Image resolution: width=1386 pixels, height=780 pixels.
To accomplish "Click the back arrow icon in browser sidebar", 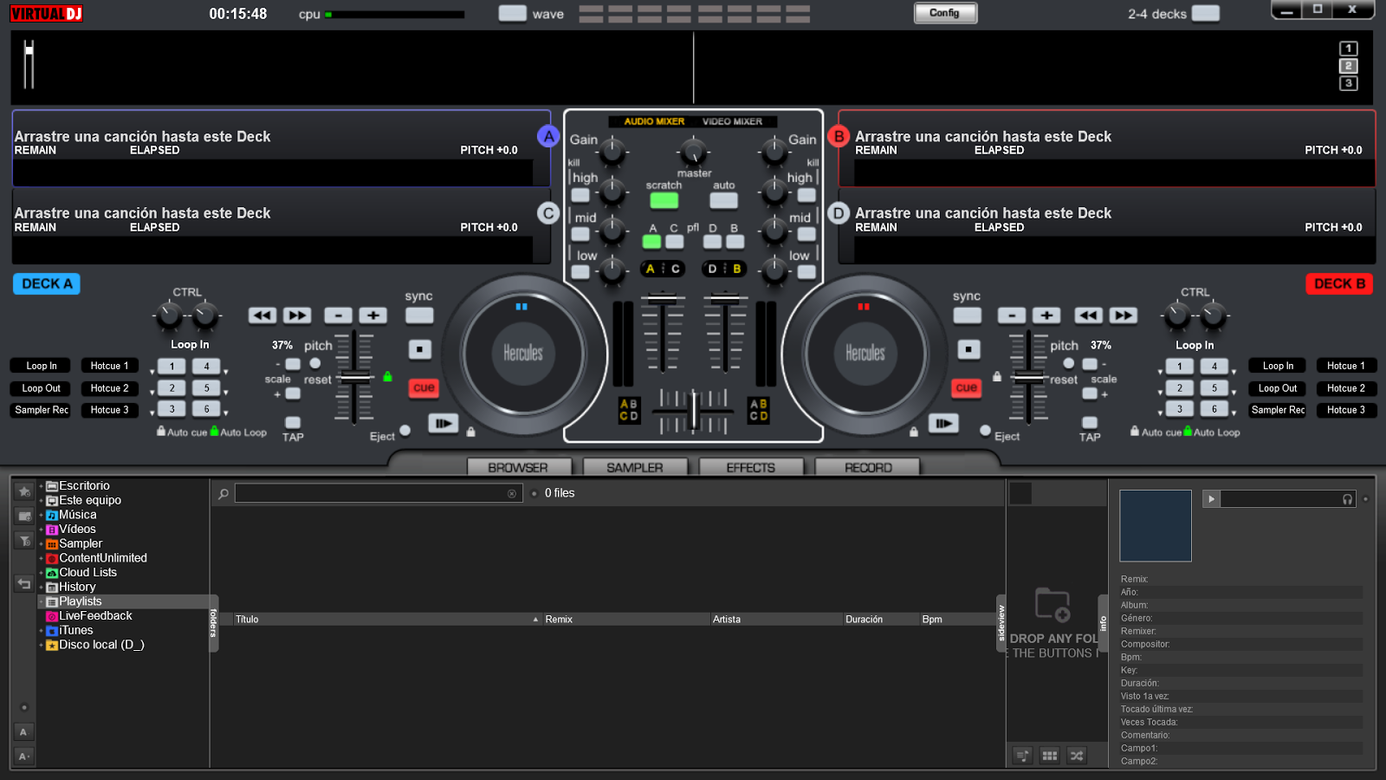I will click(x=24, y=582).
